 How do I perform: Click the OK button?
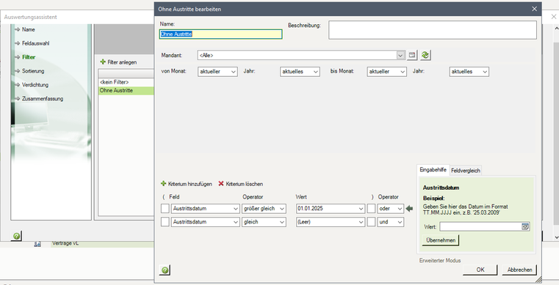(480, 270)
